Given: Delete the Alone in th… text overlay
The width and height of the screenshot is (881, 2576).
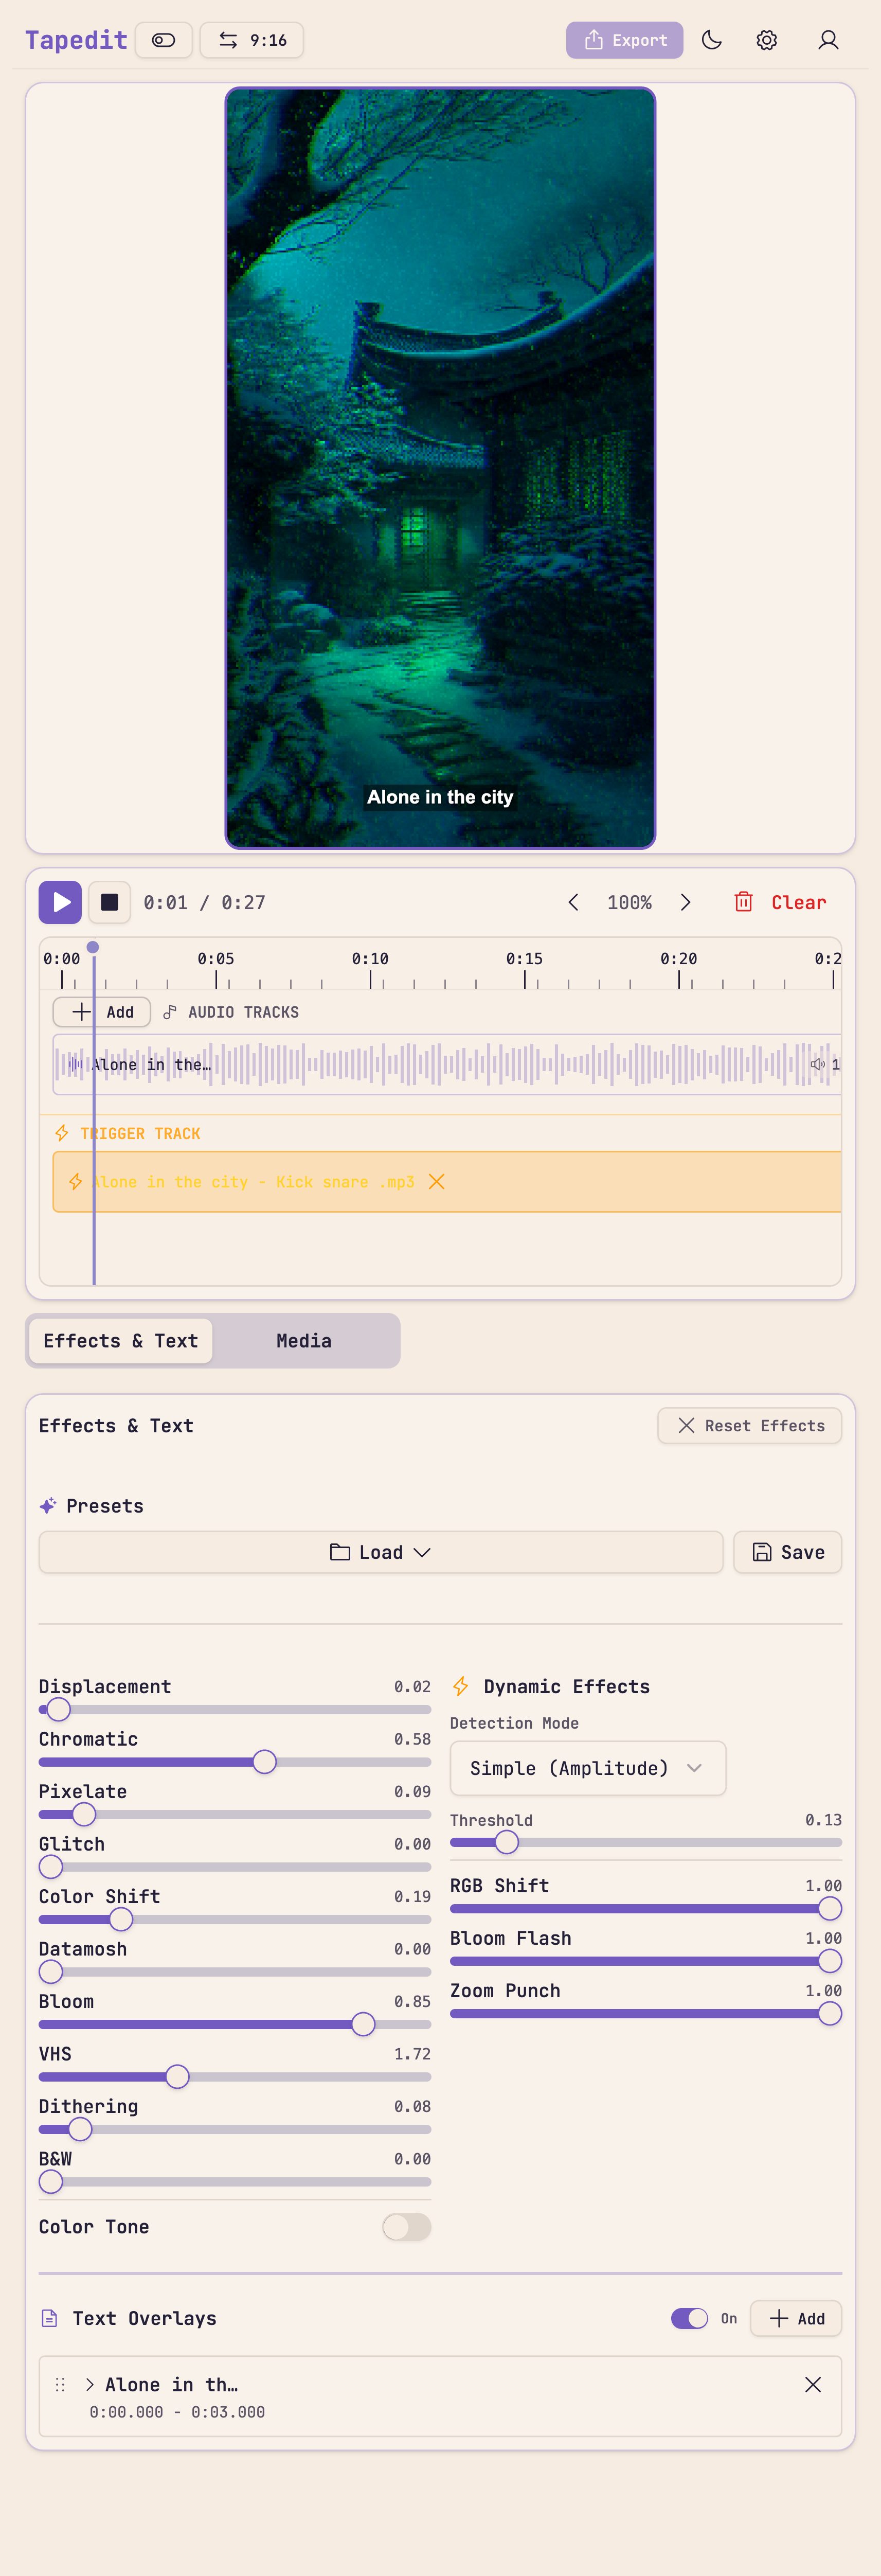Looking at the screenshot, I should click(813, 2385).
